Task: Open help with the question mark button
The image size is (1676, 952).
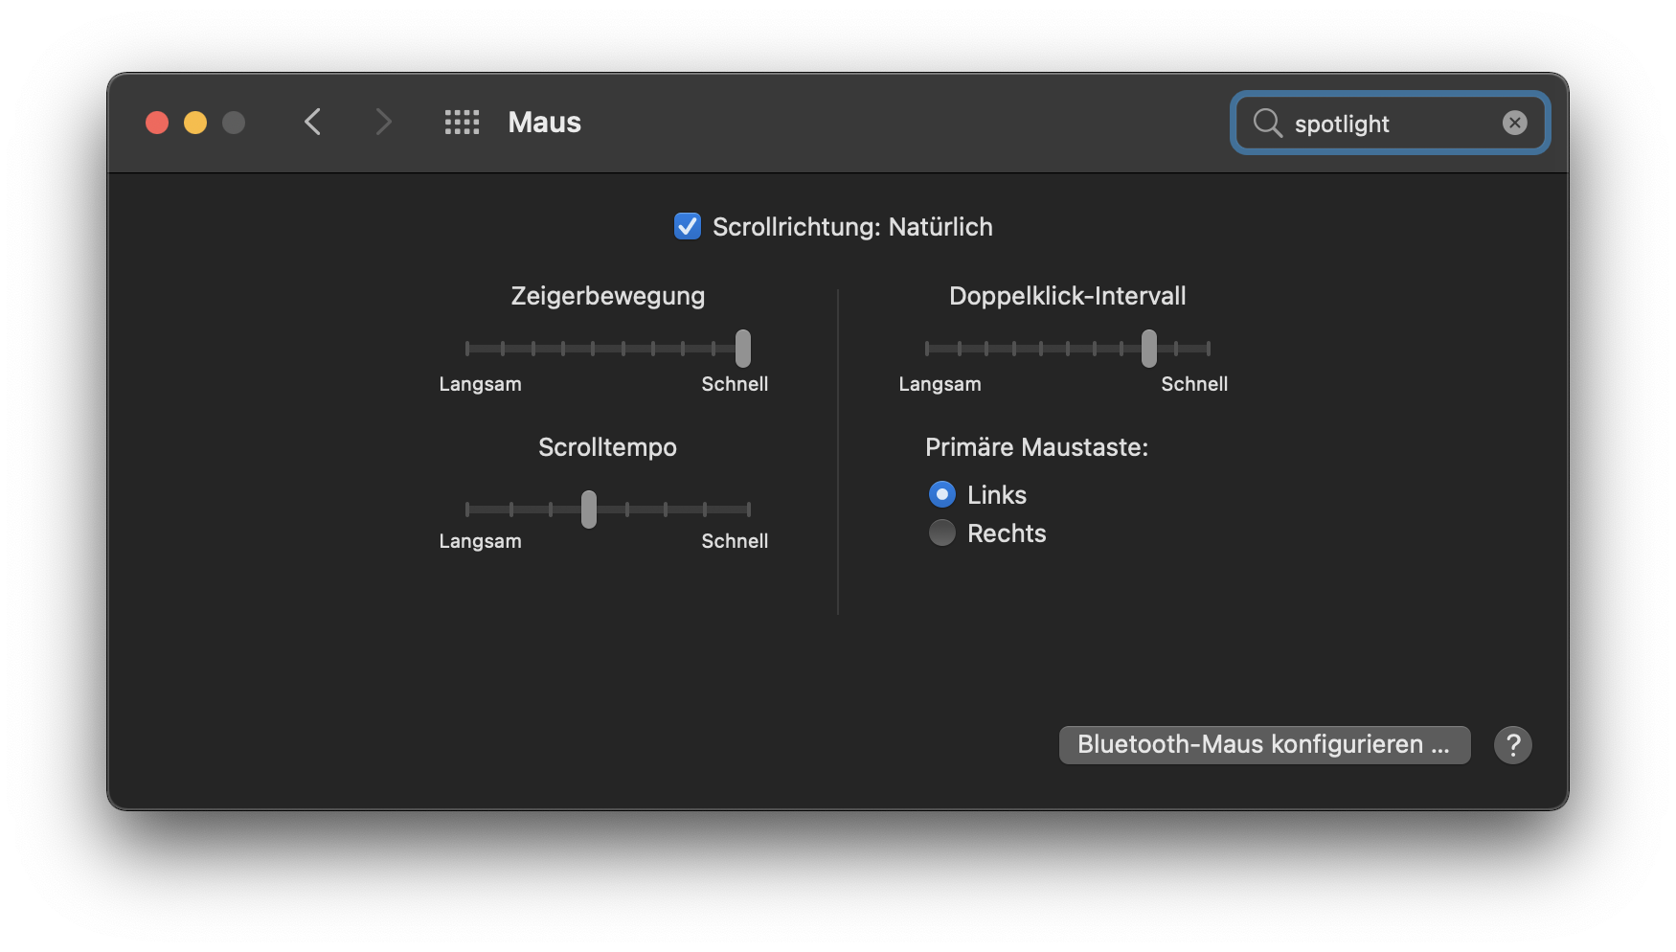Action: (x=1512, y=745)
